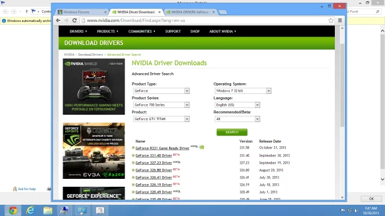Open the COMMUNITIES menu
This screenshot has width=385, height=216.
tap(141, 31)
